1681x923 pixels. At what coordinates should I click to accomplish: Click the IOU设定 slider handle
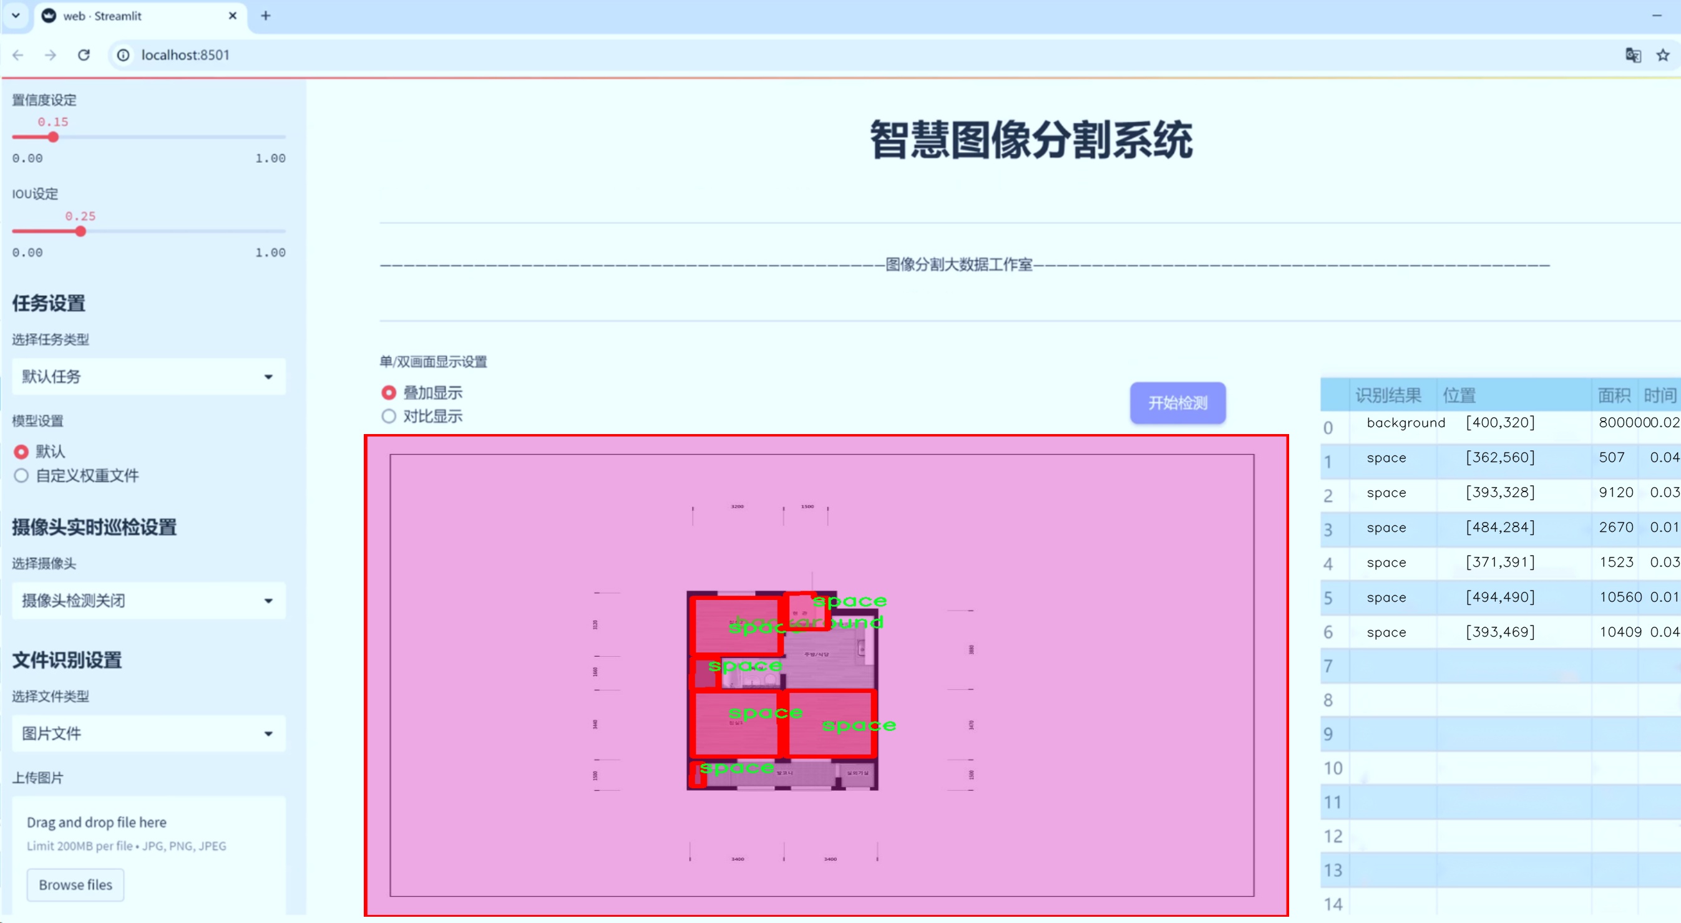(80, 231)
